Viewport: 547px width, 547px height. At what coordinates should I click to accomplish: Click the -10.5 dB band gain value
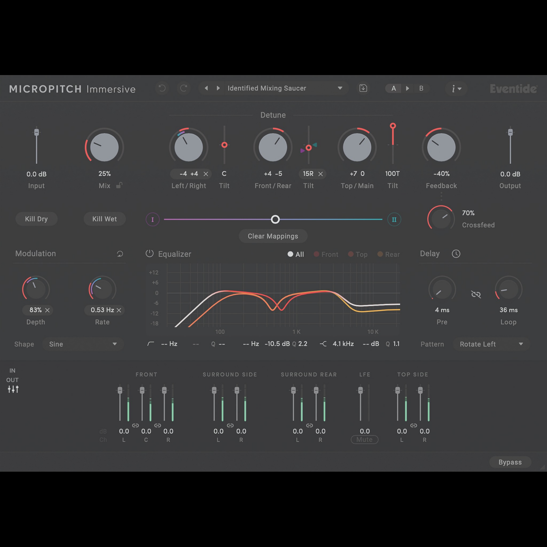(x=277, y=344)
